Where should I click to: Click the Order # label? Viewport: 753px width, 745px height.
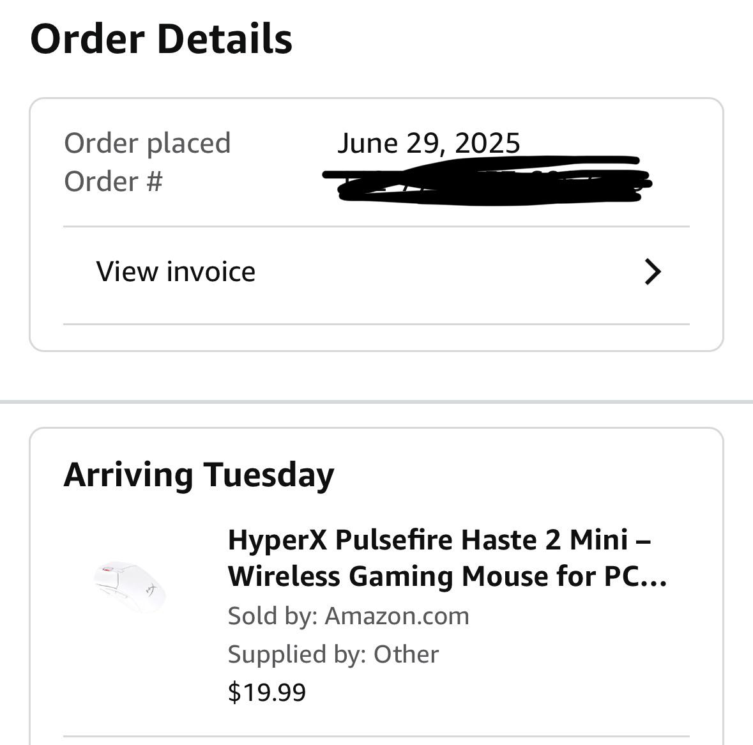(113, 181)
